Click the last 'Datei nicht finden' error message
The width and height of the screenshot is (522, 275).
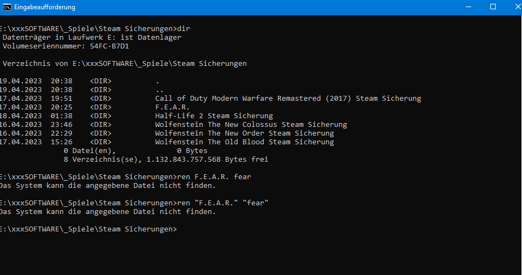coord(107,211)
